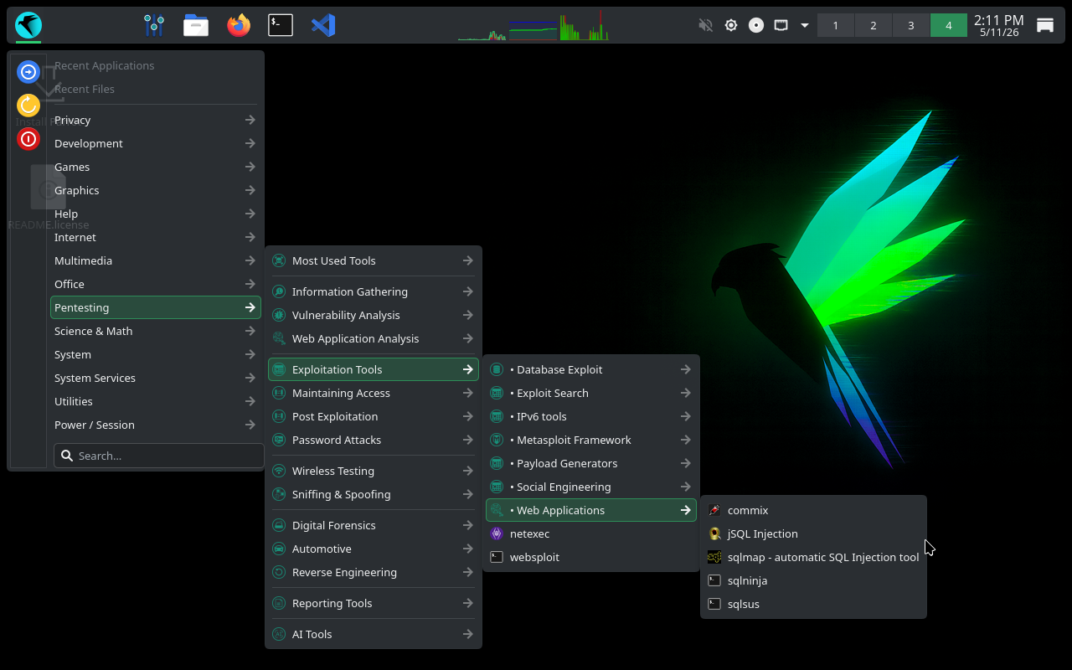Launch sqlmap automatic SQL Injection tool
This screenshot has width=1072, height=670.
pos(813,557)
